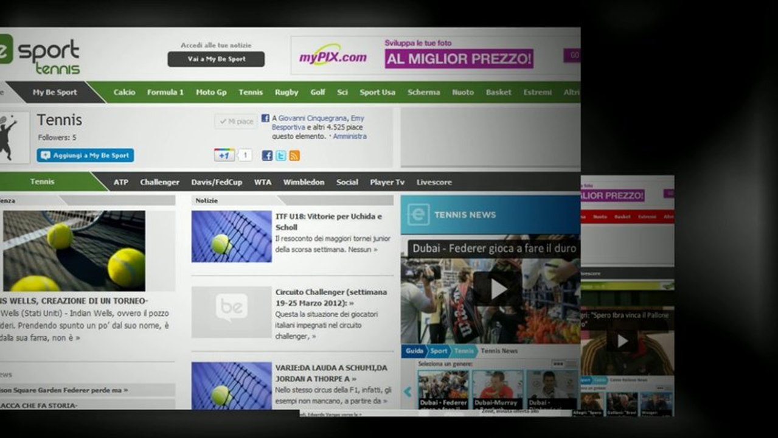778x438 pixels.
Task: Select Sport Usa in the sport menu
Action: 377,92
